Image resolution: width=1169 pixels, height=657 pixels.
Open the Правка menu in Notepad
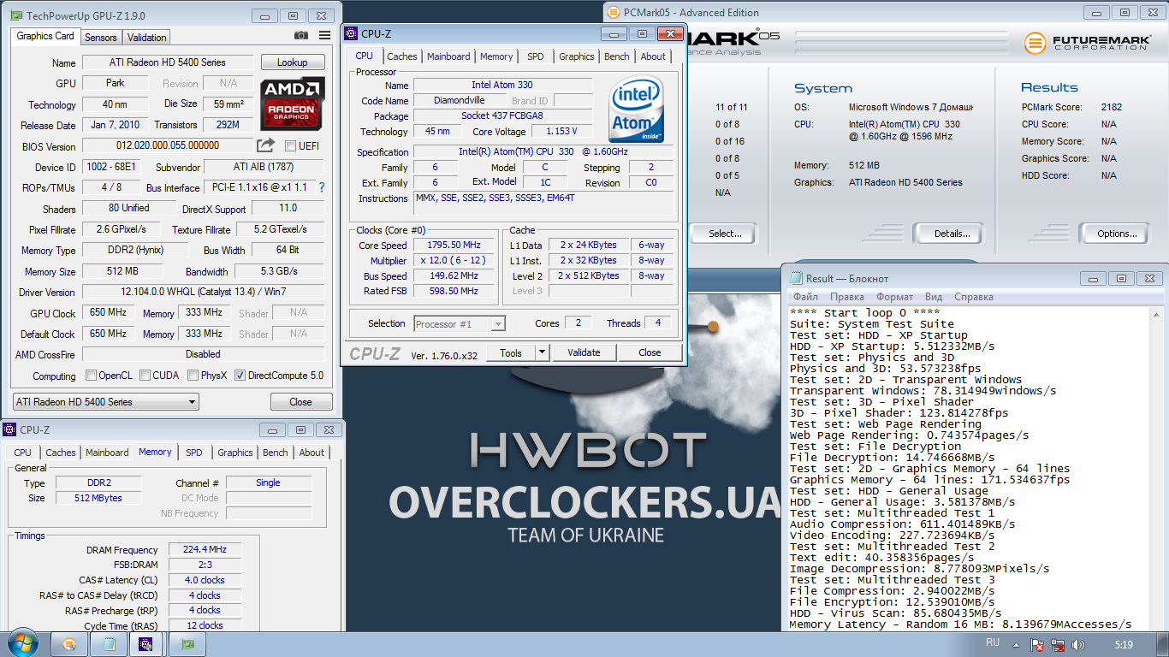point(846,297)
